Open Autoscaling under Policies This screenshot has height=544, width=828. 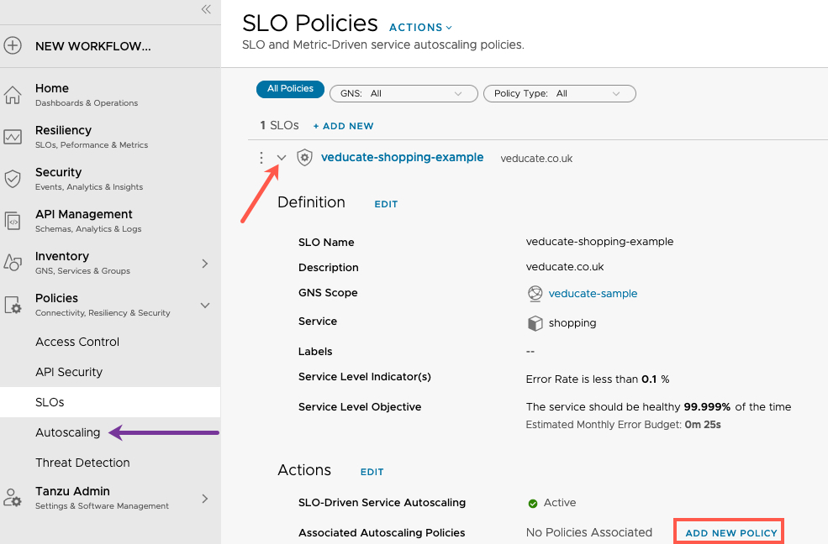(x=67, y=432)
